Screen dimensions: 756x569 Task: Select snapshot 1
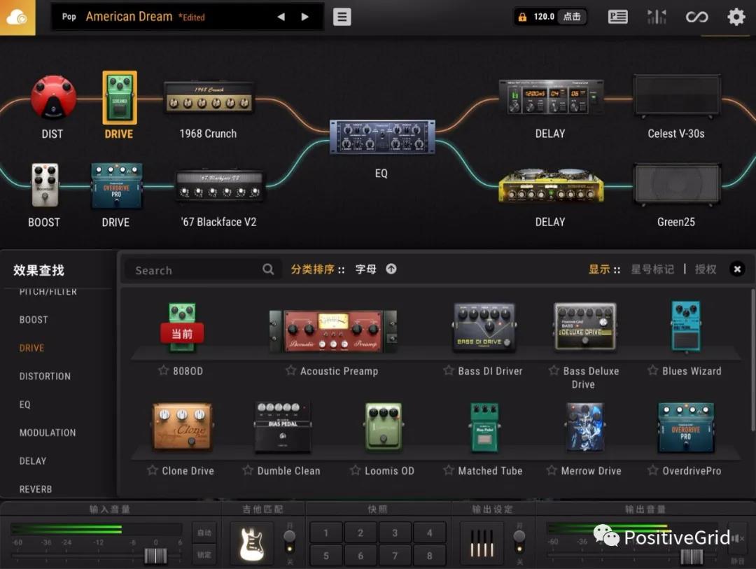click(x=326, y=533)
